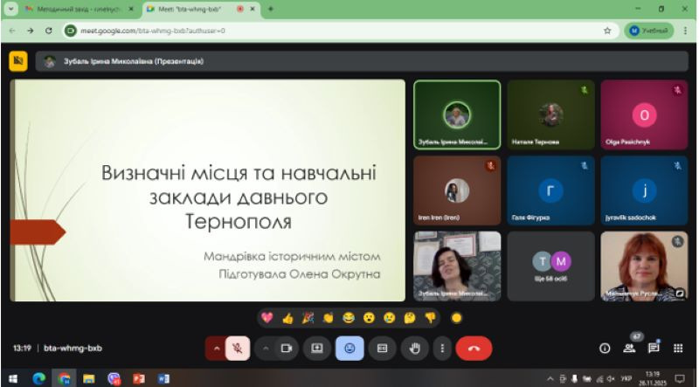Send the heart emoji reaction
699x387 pixels.
(267, 317)
